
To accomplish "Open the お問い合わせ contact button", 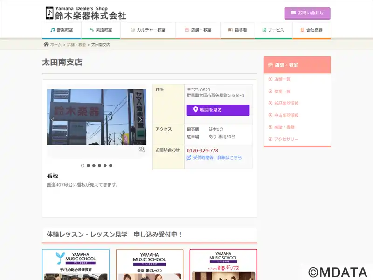I will click(307, 14).
